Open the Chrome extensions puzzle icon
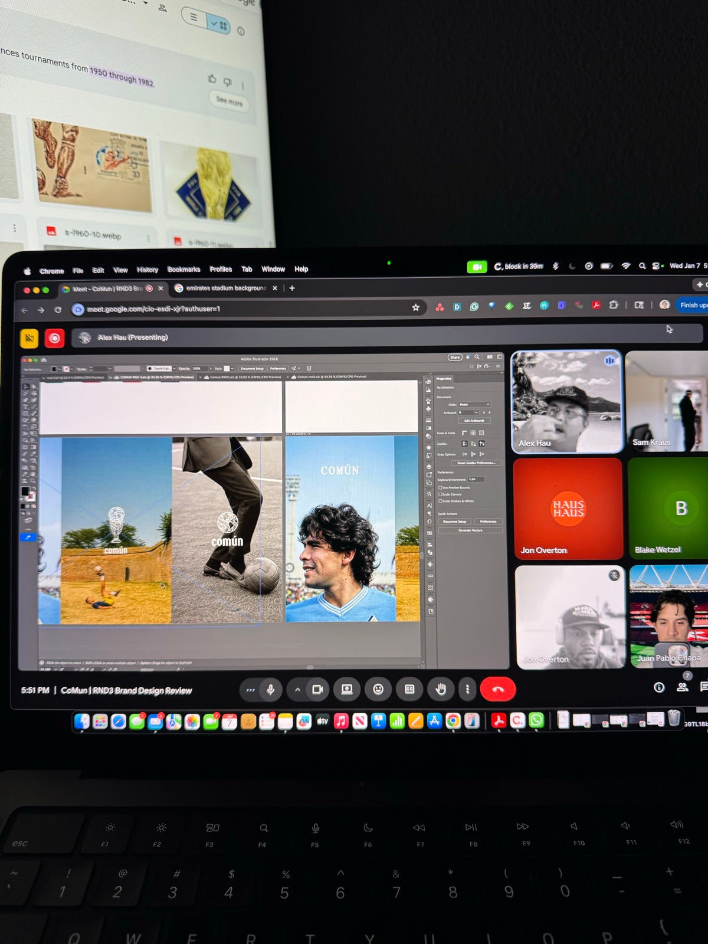 coord(614,305)
